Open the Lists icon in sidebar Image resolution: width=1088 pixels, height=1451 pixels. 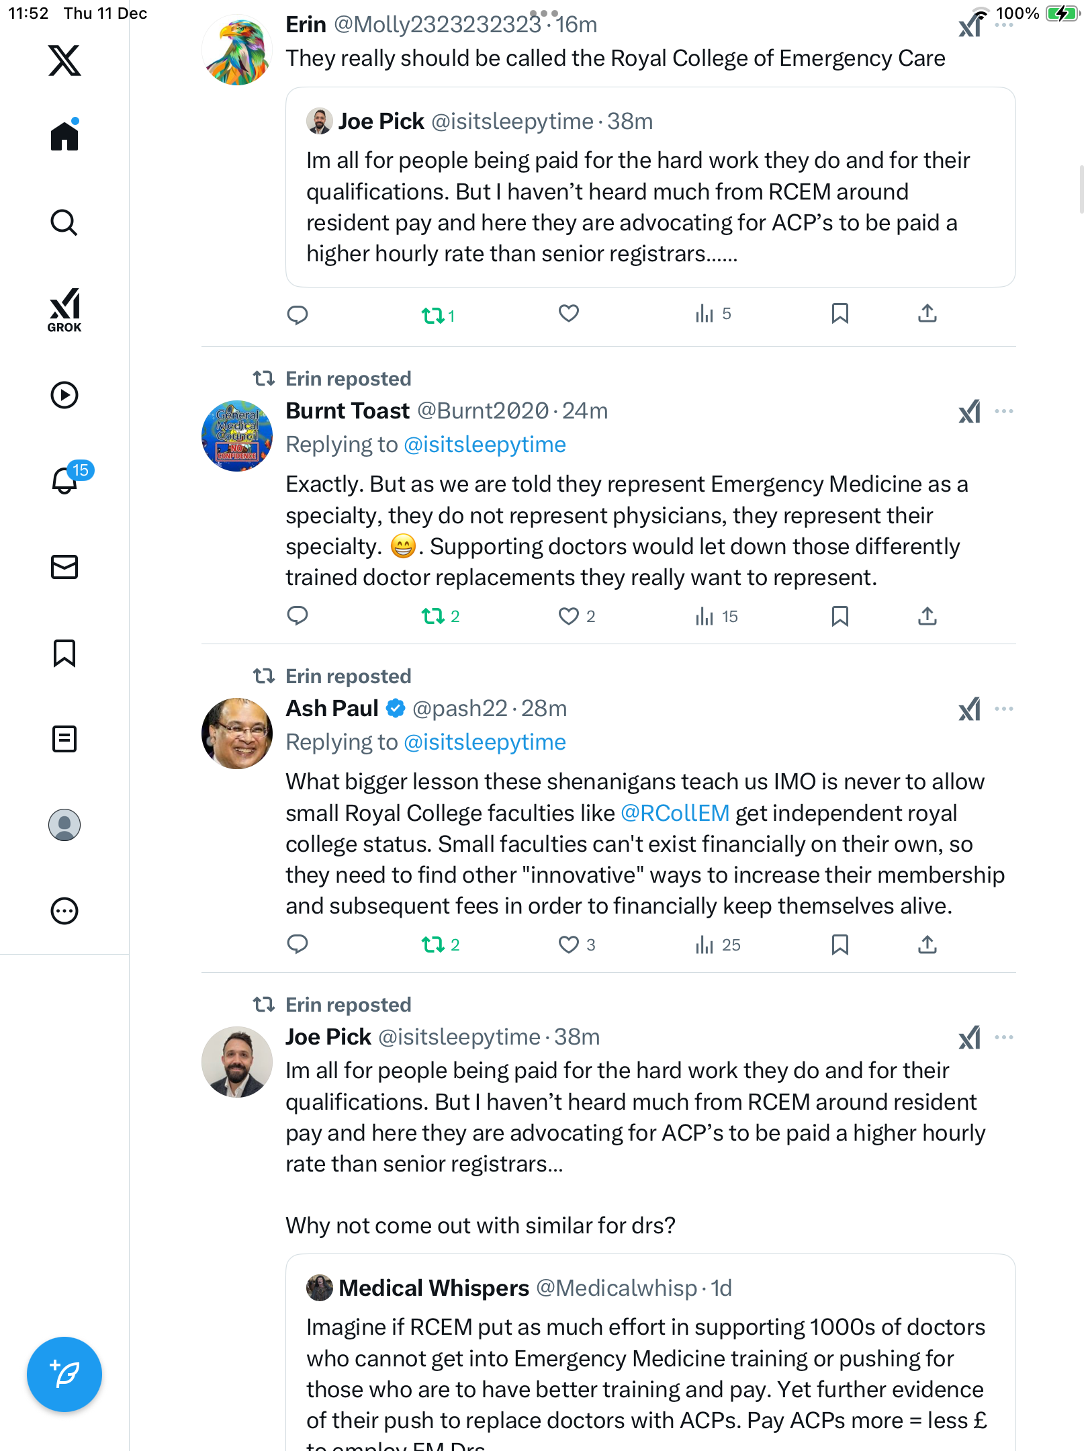pos(64,739)
